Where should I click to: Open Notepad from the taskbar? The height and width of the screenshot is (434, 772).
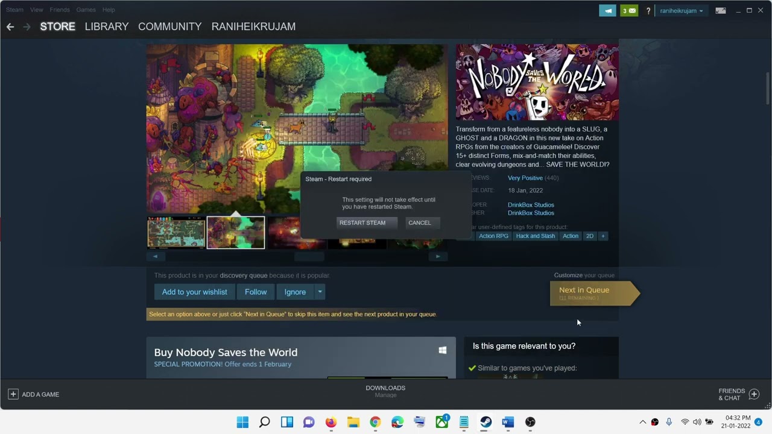[x=464, y=422]
